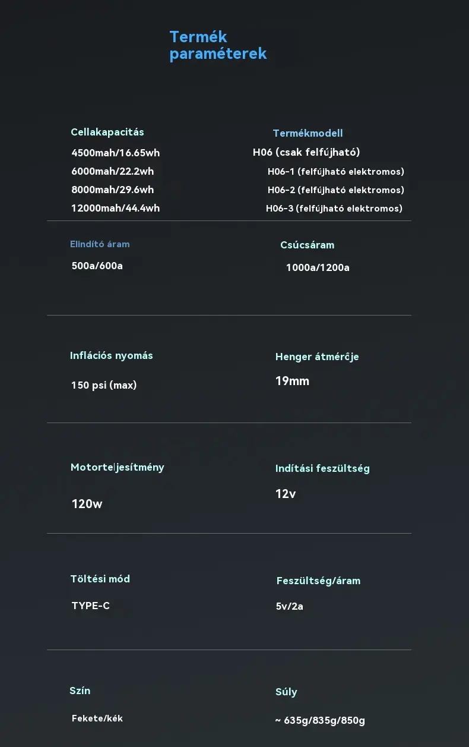469x747 pixels.
Task: Click the 120w motor power value
Action: click(87, 504)
